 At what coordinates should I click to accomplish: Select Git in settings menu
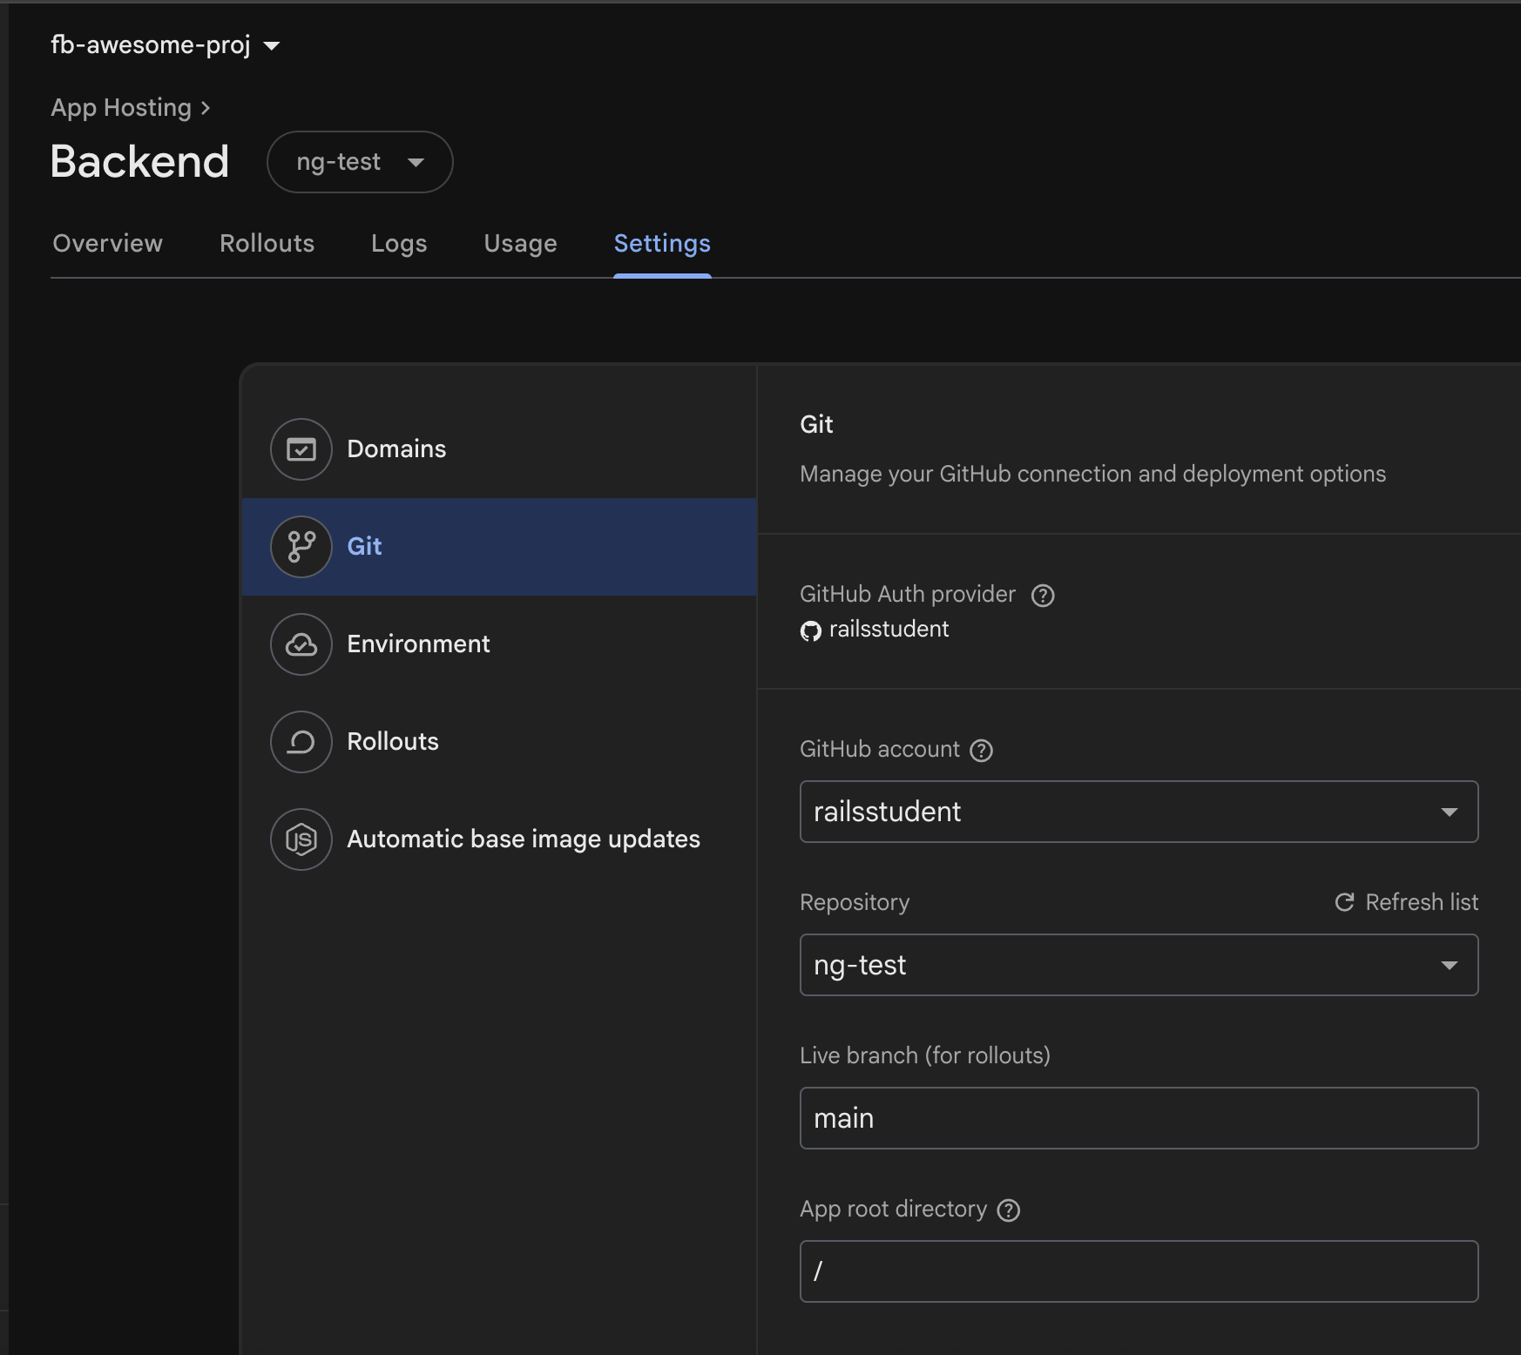pyautogui.click(x=499, y=547)
